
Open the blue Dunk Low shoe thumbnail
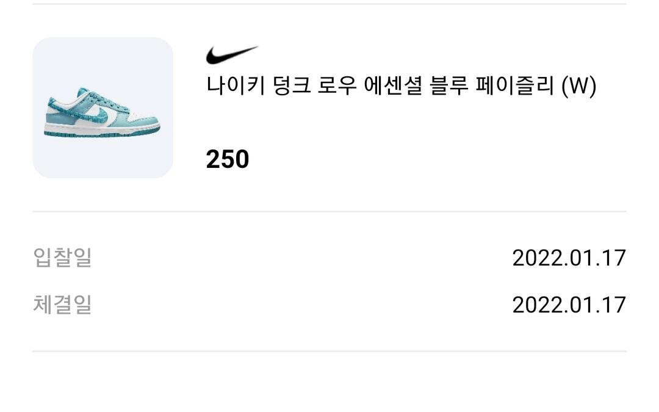[103, 108]
